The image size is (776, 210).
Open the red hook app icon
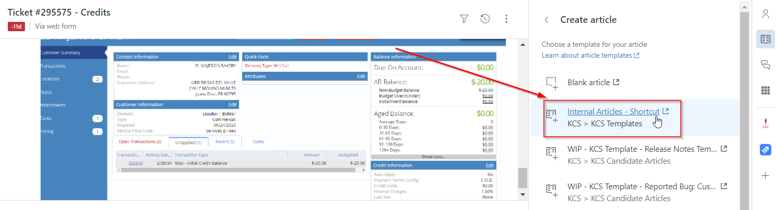click(765, 124)
